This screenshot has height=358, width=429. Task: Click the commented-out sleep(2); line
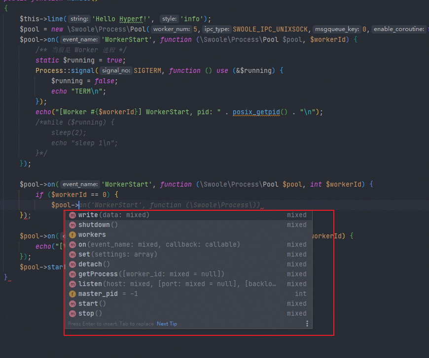click(x=69, y=133)
